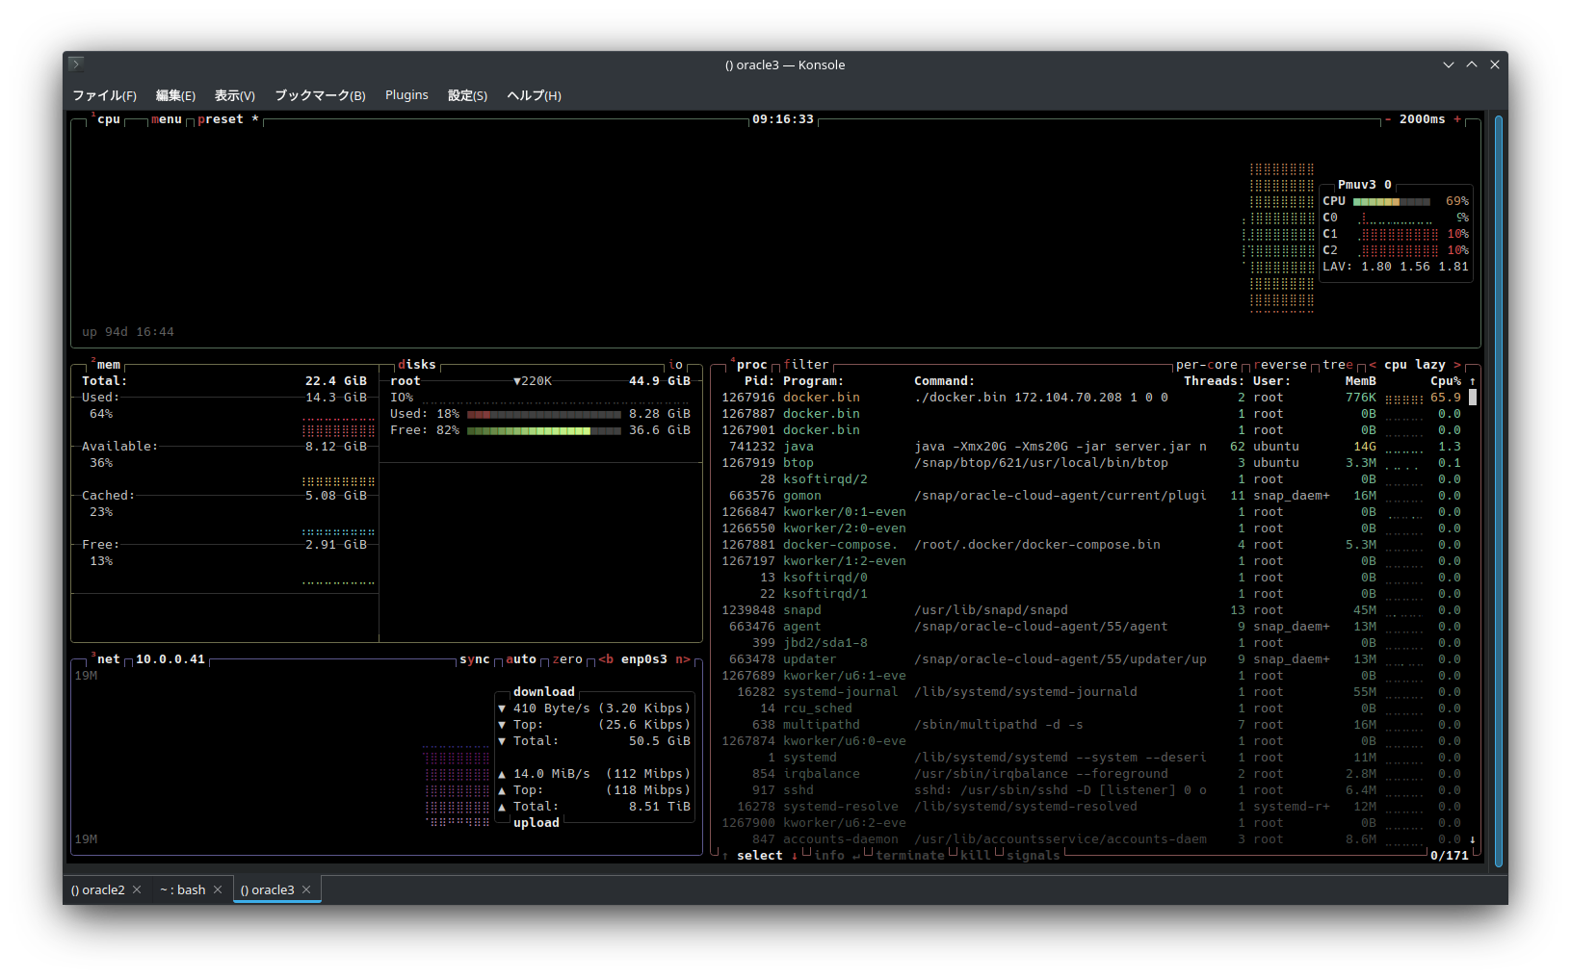
Task: Increase update interval with plus sign
Action: pos(1457,119)
